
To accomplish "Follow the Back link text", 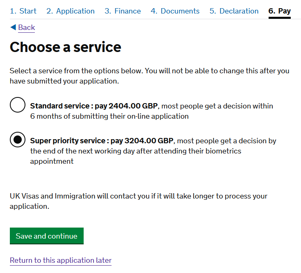I will coord(27,27).
